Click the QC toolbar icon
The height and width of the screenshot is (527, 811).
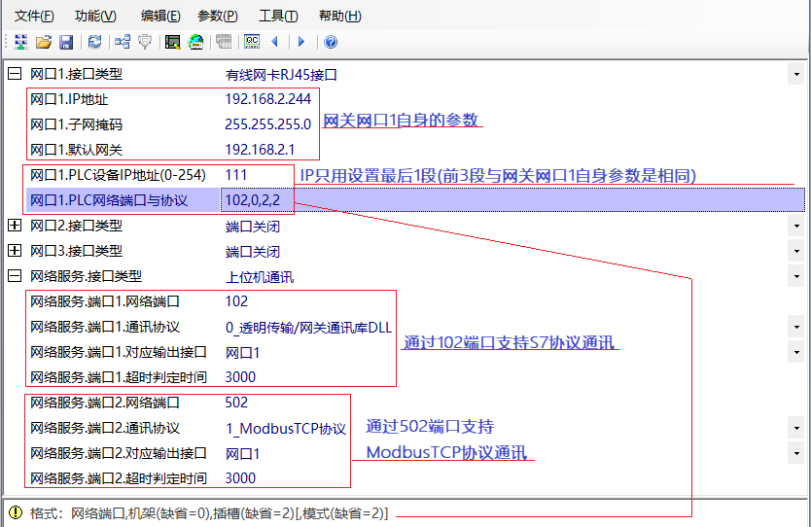click(x=252, y=42)
